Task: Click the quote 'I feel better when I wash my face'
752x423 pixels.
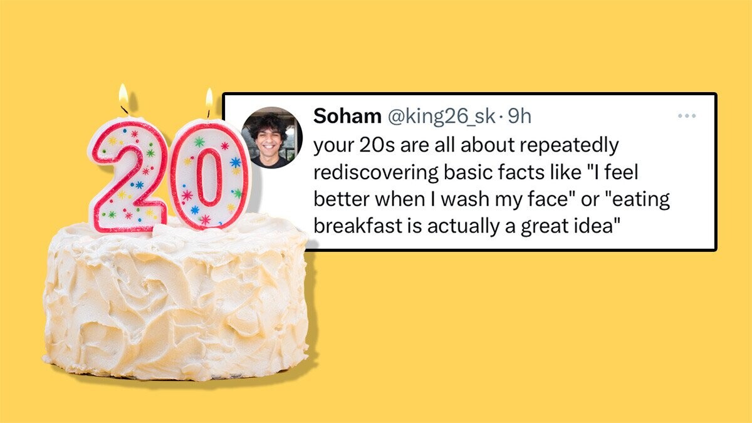Action: [x=492, y=186]
